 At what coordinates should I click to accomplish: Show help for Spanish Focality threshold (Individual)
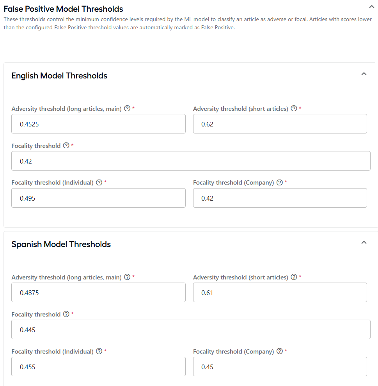[99, 351]
